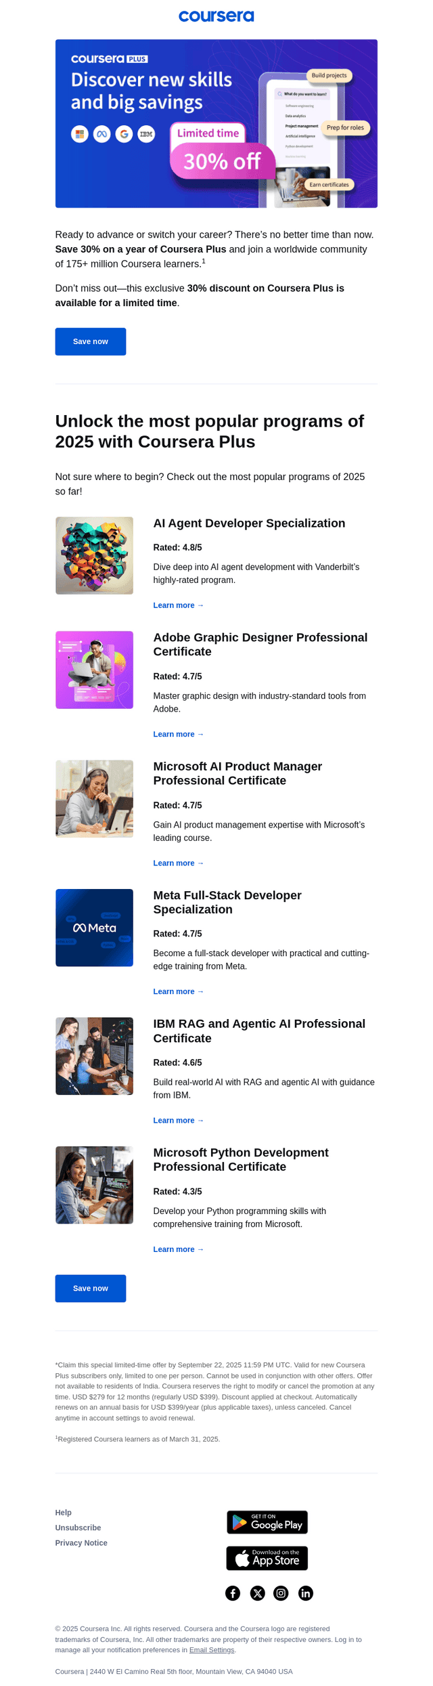Open Microsoft Python Development thumbnail

94,1185
